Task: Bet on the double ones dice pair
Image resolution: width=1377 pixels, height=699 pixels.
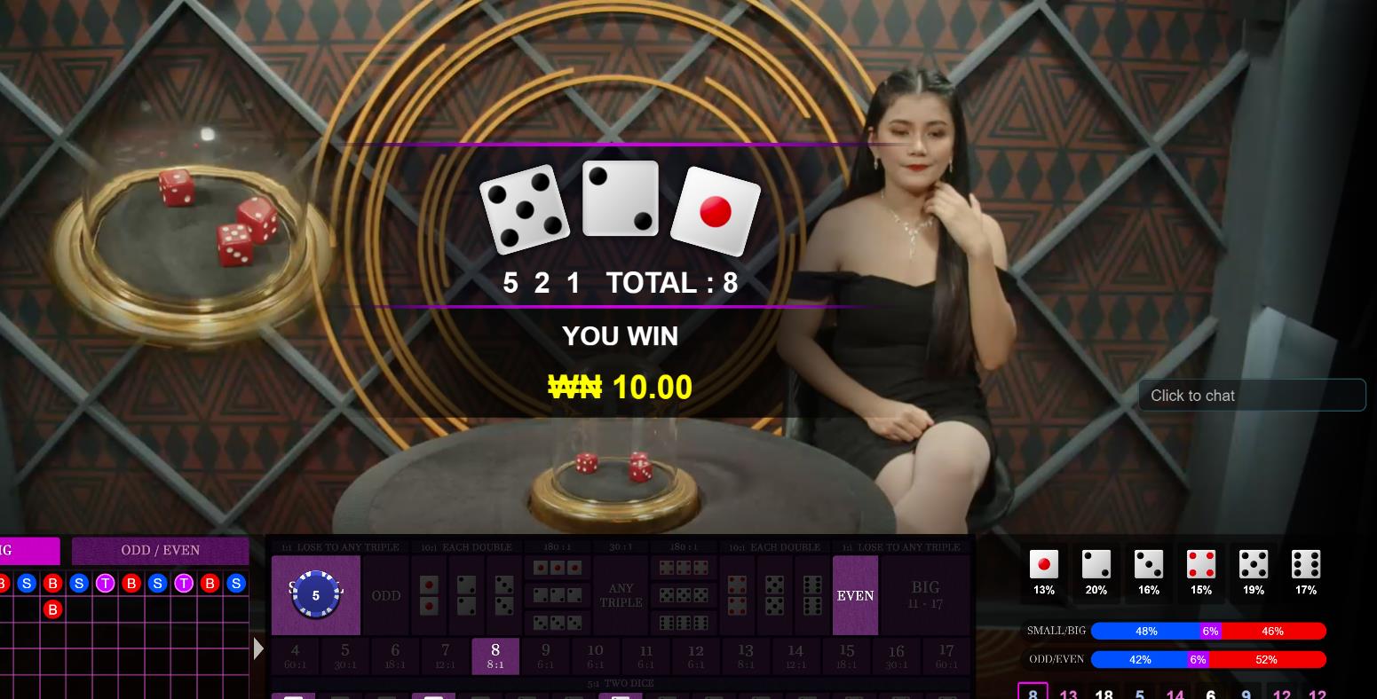Action: coord(428,595)
